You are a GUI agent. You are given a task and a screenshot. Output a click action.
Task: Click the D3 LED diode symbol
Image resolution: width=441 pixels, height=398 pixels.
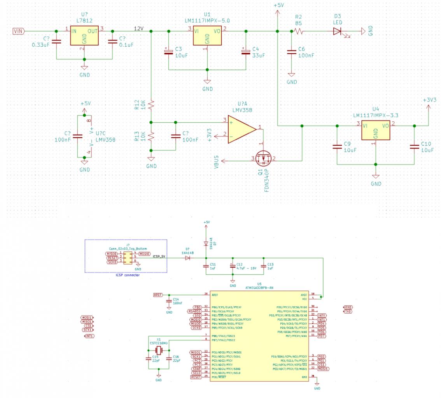coord(338,31)
